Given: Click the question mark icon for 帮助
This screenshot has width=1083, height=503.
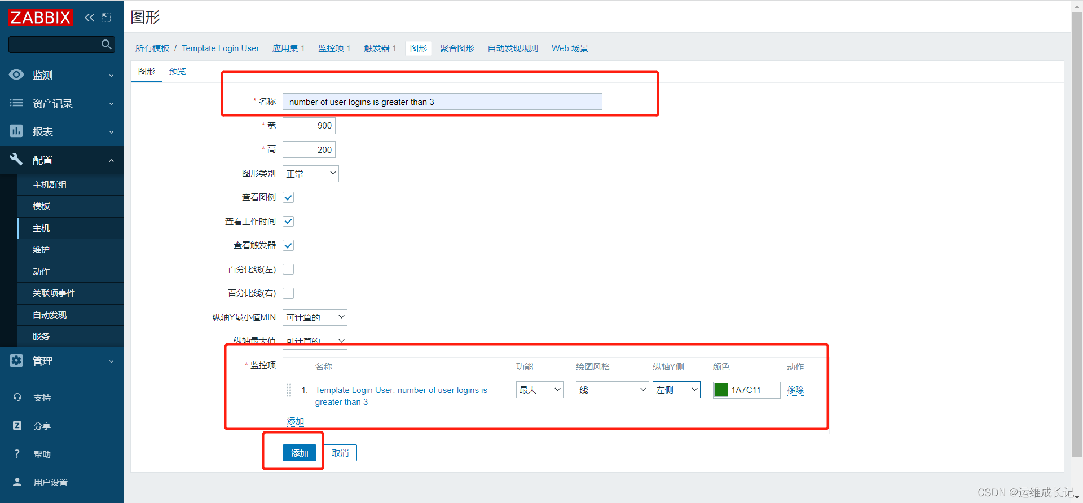Looking at the screenshot, I should tap(17, 453).
